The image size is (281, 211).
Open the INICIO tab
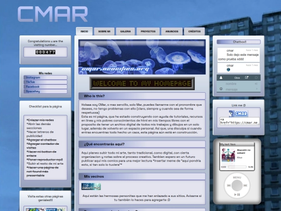point(84,31)
